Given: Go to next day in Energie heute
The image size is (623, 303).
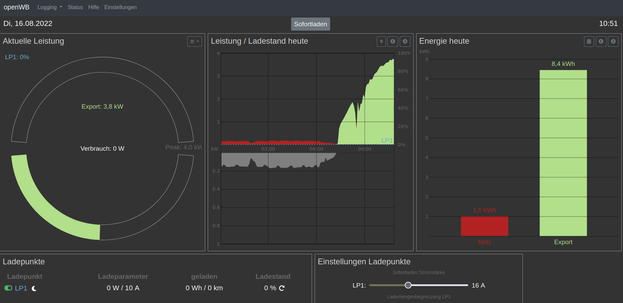Looking at the screenshot, I should (613, 41).
